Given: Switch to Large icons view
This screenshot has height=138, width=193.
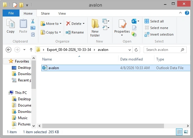Looking at the screenshot, I should pos(186,132).
